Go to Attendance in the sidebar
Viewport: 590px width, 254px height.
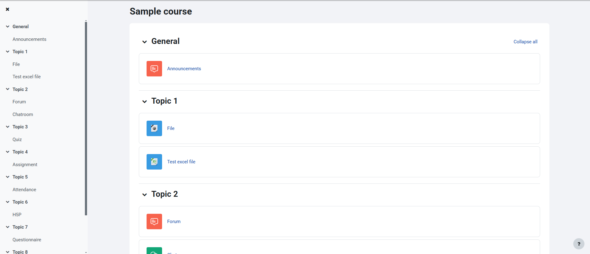[x=24, y=190]
